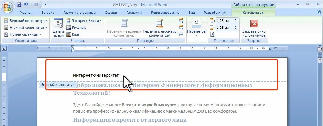The height and width of the screenshot is (126, 323).
Task: Expand the Параметры options menu
Action: tap(196, 28)
